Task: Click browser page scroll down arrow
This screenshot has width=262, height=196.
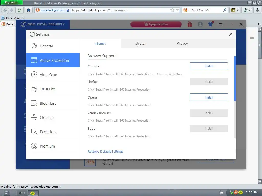Action: point(260,181)
